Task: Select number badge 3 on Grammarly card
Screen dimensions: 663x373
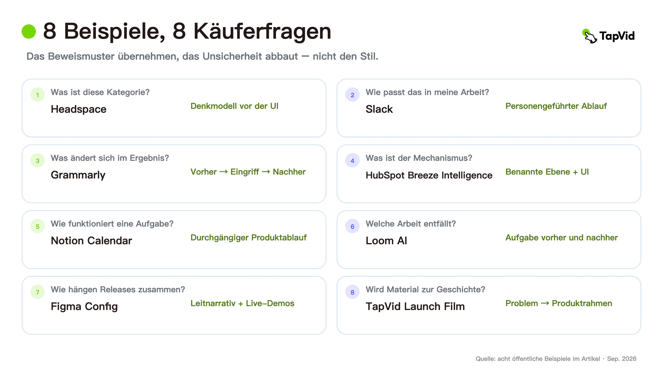Action: [x=38, y=161]
